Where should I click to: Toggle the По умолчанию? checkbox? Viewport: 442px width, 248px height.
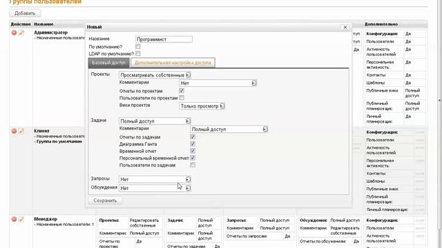point(138,46)
